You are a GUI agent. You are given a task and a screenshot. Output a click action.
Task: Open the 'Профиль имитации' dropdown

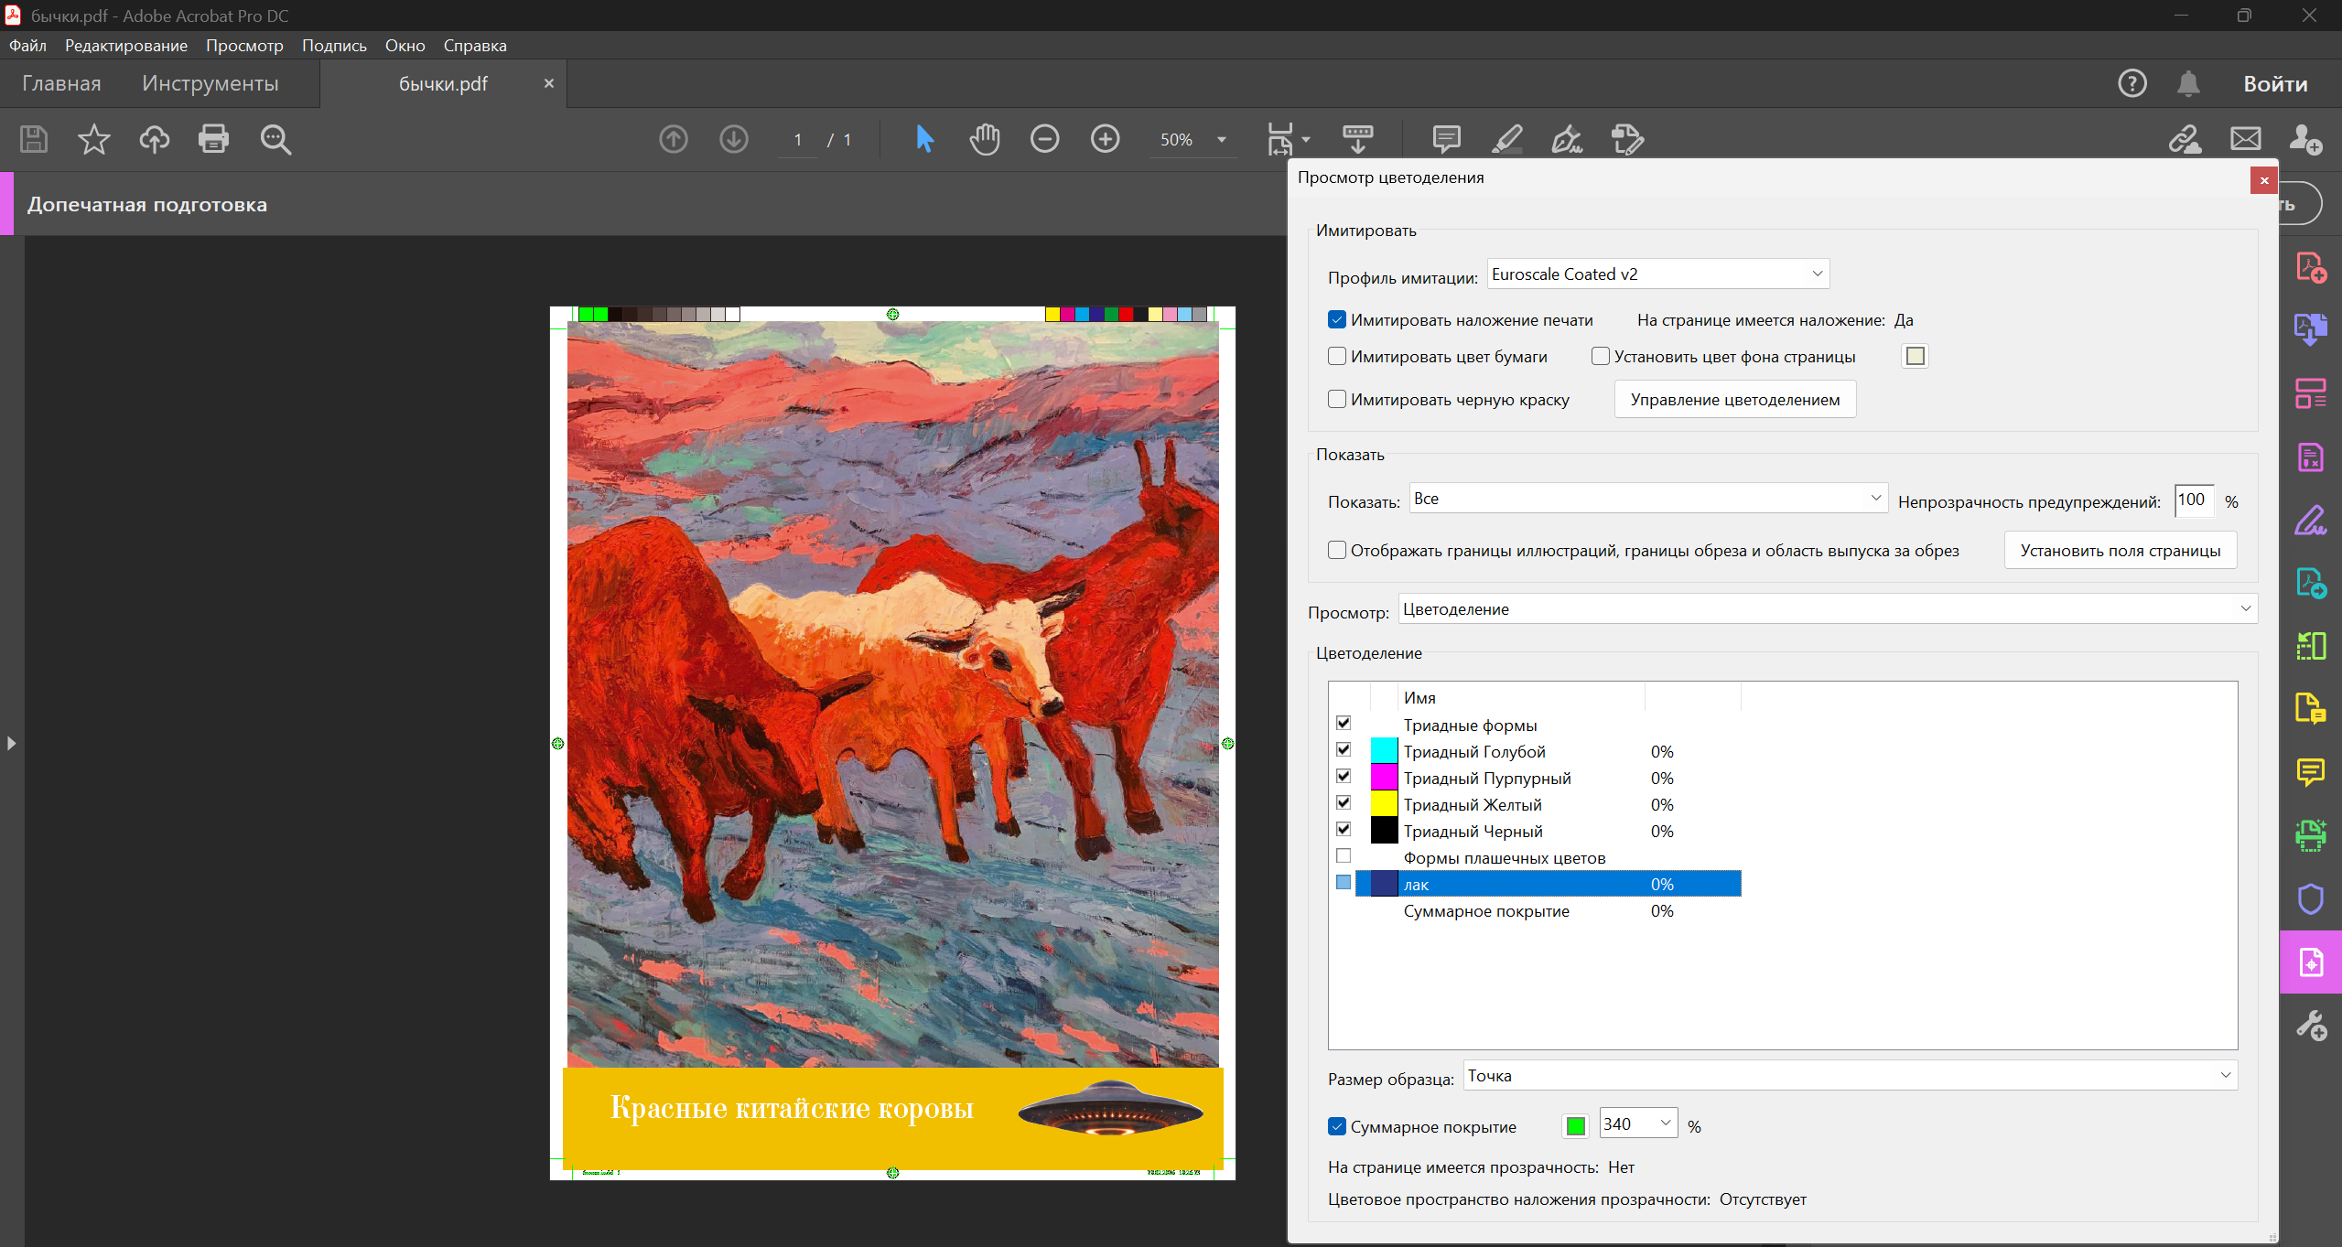coord(1658,274)
